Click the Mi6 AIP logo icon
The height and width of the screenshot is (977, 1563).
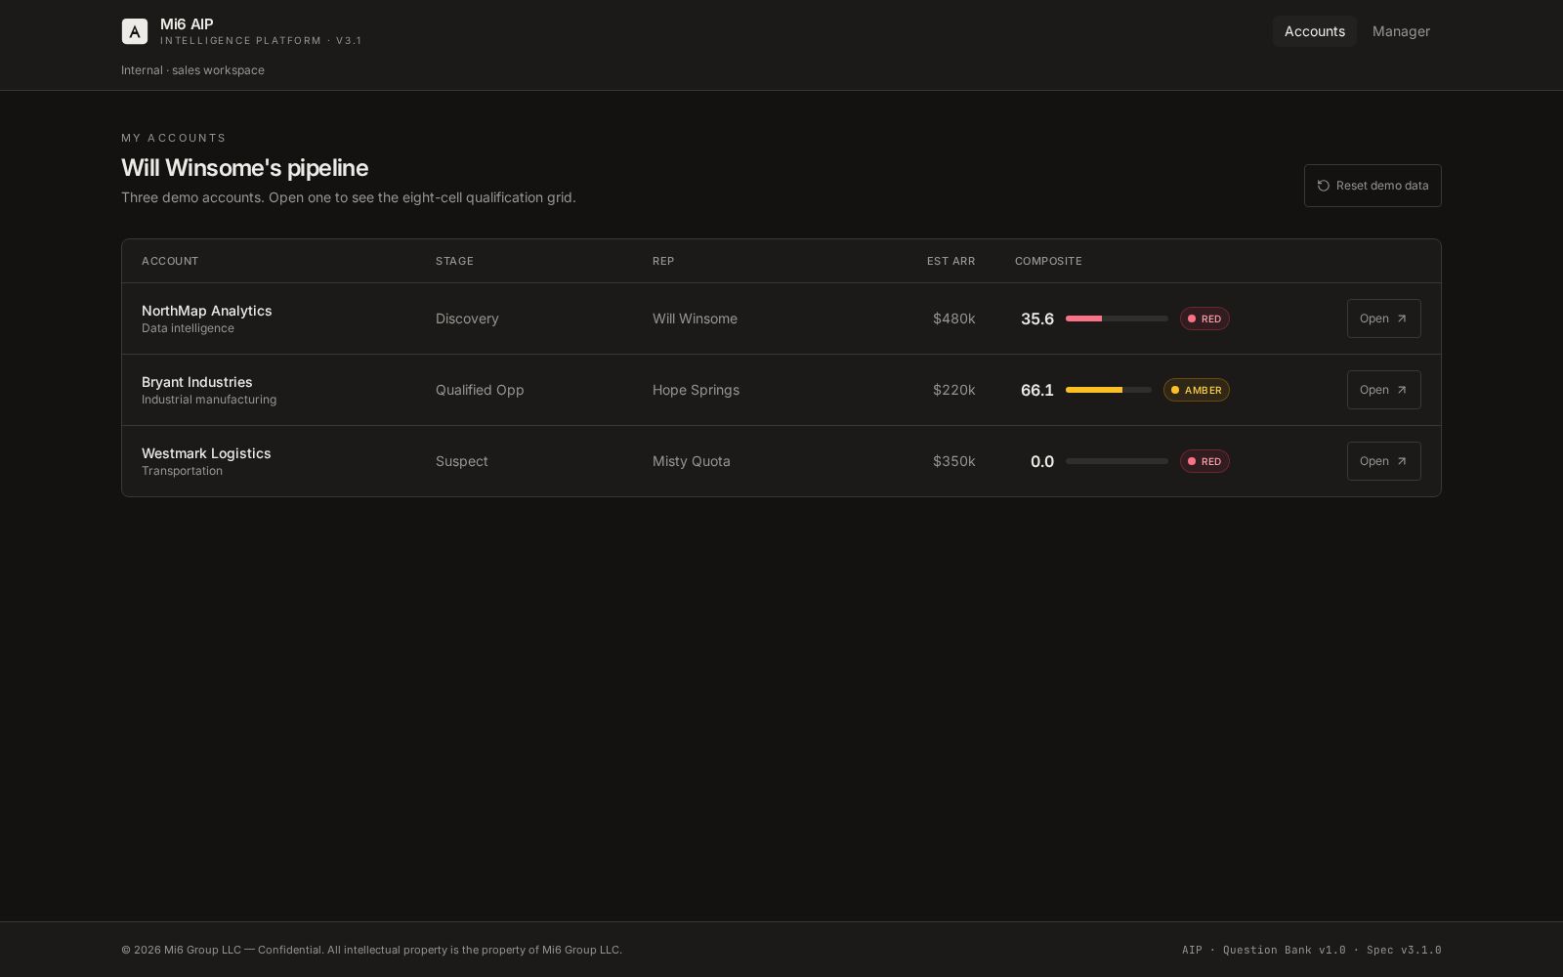[x=135, y=31]
